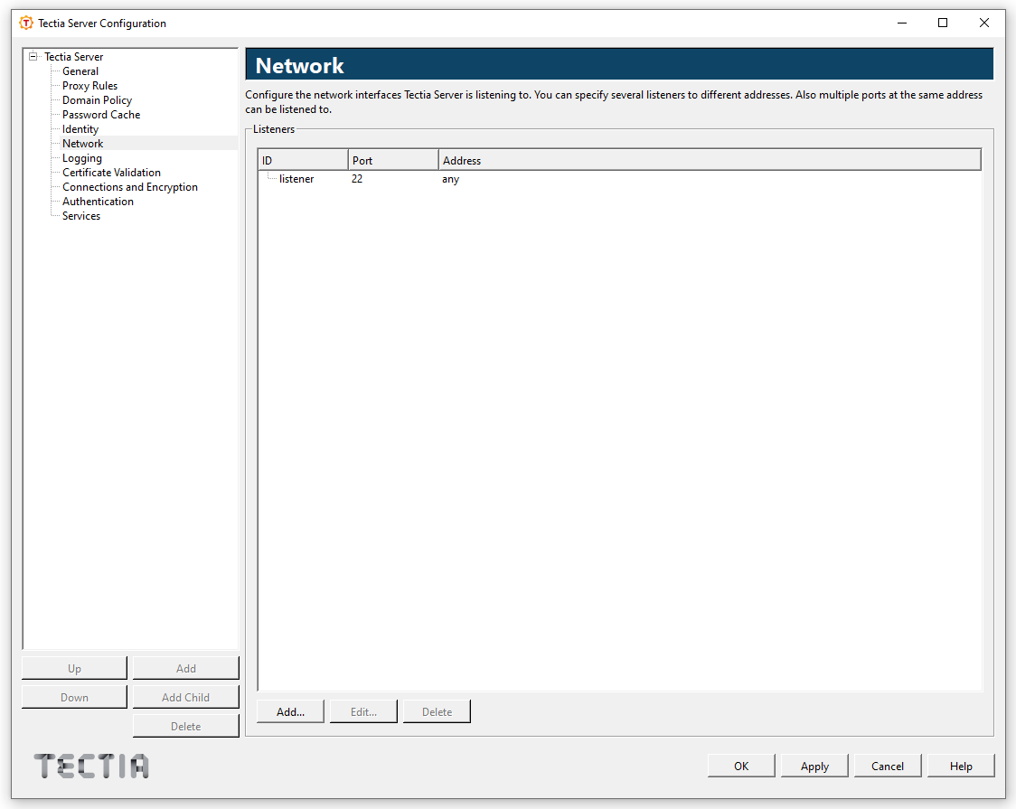Click the Edit... listener button
Image resolution: width=1016 pixels, height=809 pixels.
(363, 712)
